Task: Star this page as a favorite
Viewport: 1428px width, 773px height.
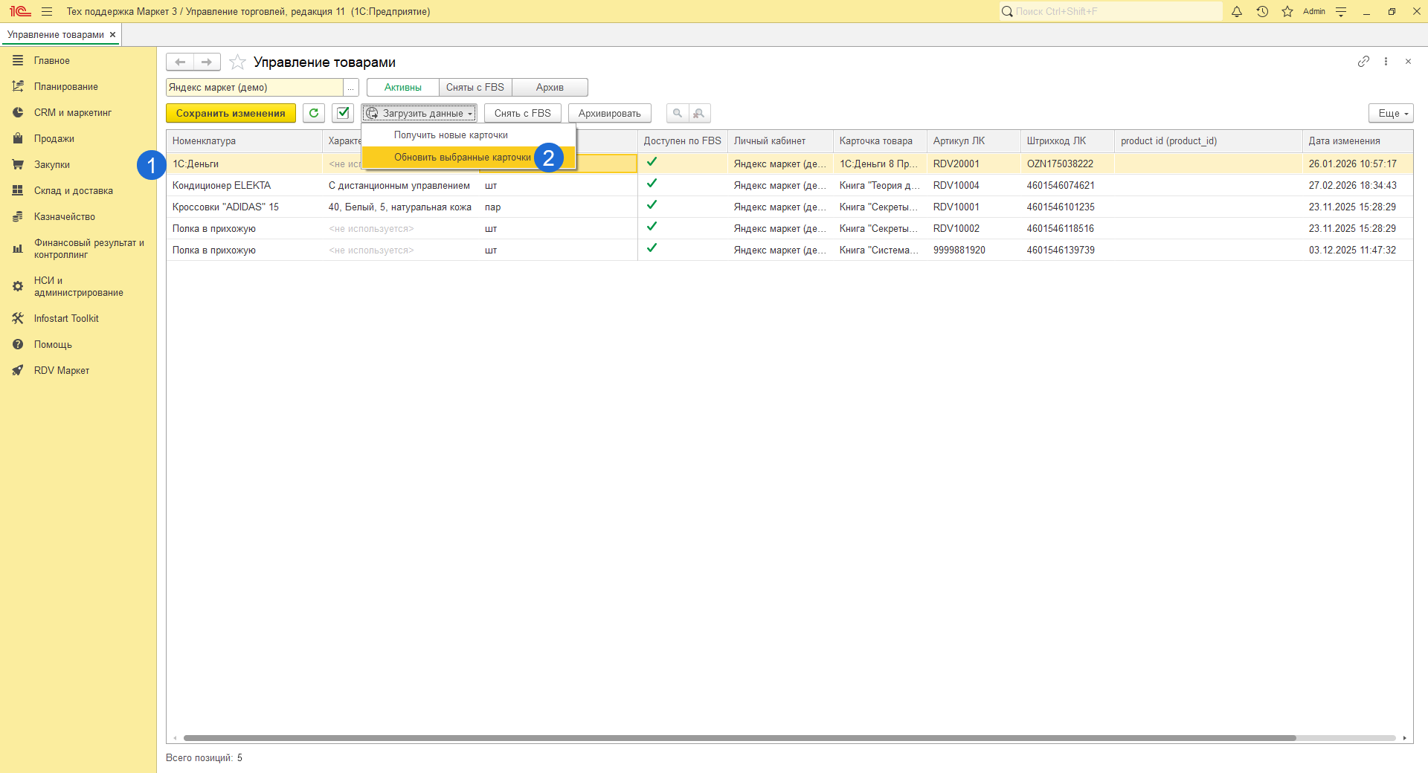Action: tap(237, 62)
